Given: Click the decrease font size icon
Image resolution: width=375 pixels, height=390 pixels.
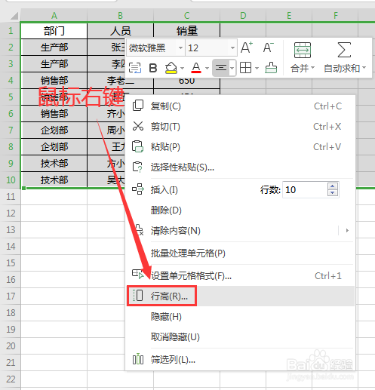Looking at the screenshot, I should 269,48.
